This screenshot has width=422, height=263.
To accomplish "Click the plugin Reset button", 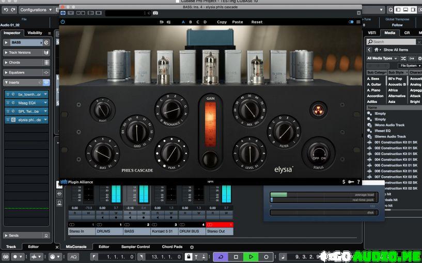I will tap(257, 22).
